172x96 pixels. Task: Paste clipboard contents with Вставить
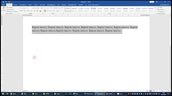coord(4,9)
